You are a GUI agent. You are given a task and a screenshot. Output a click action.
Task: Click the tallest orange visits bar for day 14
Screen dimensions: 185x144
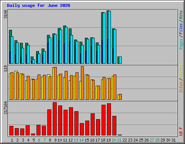coord(82,83)
